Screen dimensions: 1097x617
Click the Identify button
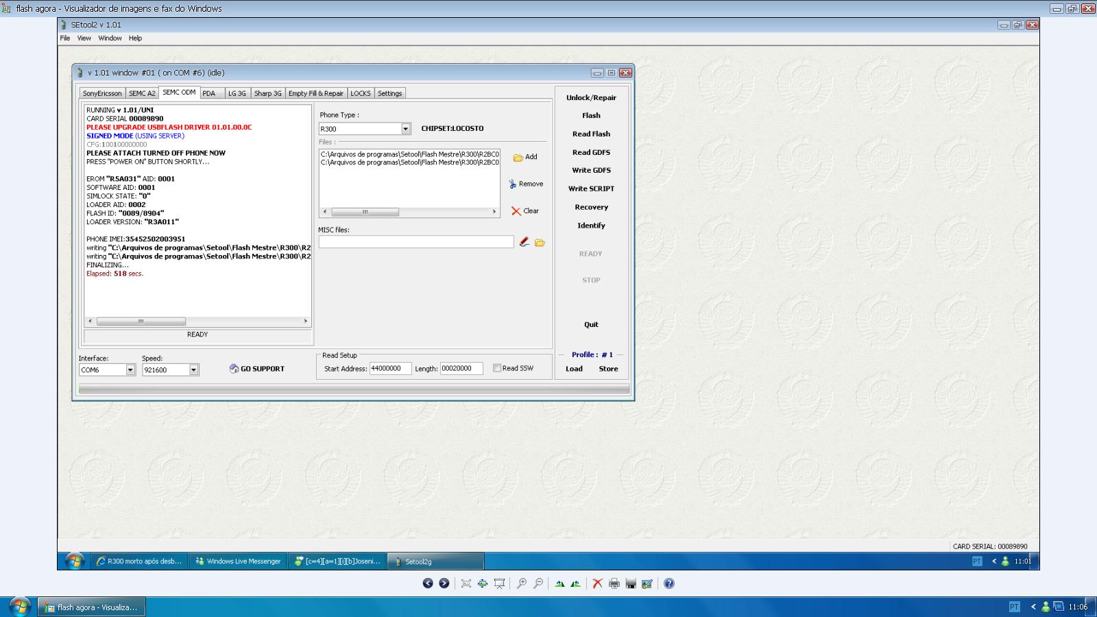click(591, 226)
